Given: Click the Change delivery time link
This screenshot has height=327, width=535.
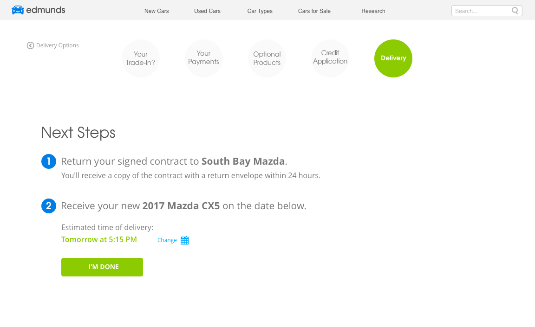Looking at the screenshot, I should click(167, 240).
